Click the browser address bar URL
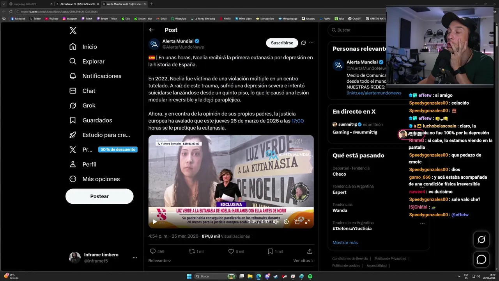The width and height of the screenshot is (499, 281). click(x=59, y=12)
